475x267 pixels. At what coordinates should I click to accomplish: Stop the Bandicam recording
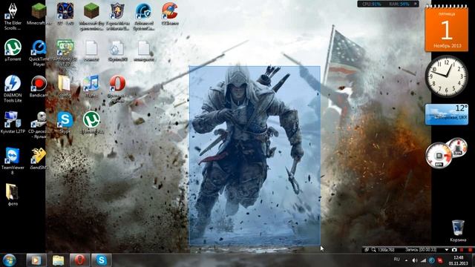pos(470,250)
